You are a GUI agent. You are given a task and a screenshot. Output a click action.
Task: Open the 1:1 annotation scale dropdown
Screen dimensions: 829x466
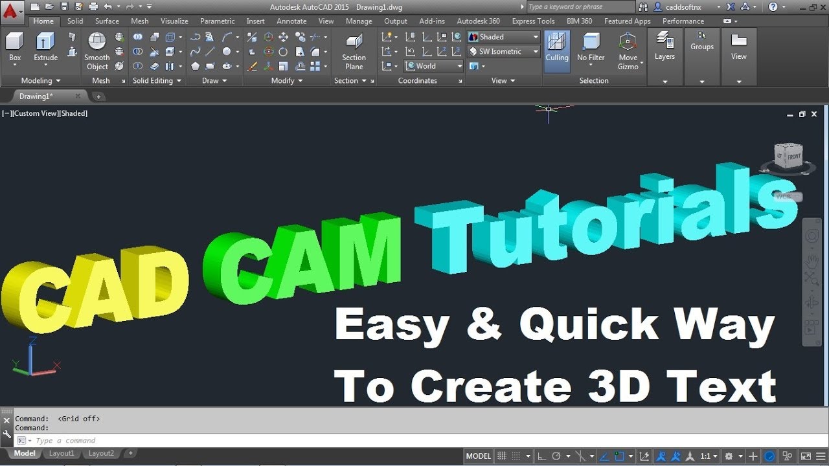click(x=709, y=456)
